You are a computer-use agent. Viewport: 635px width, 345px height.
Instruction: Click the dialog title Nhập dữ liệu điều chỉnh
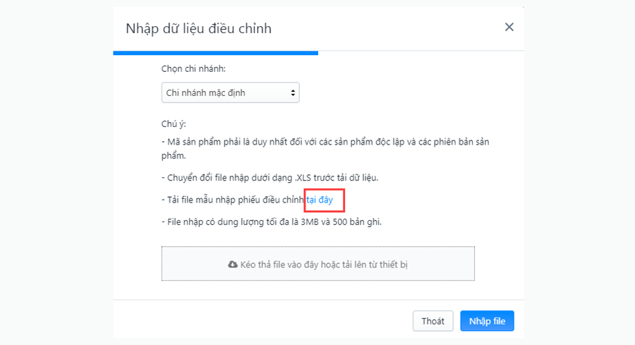pos(198,28)
